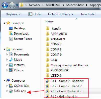This screenshot has width=101, height=99.
Task: Expand the (Z:) network drive
Action: pos(7,91)
